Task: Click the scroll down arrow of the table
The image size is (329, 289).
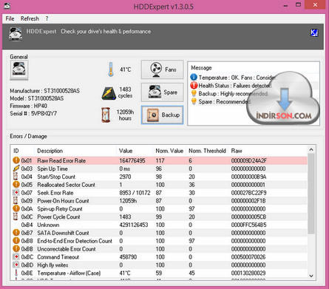Action: point(311,276)
